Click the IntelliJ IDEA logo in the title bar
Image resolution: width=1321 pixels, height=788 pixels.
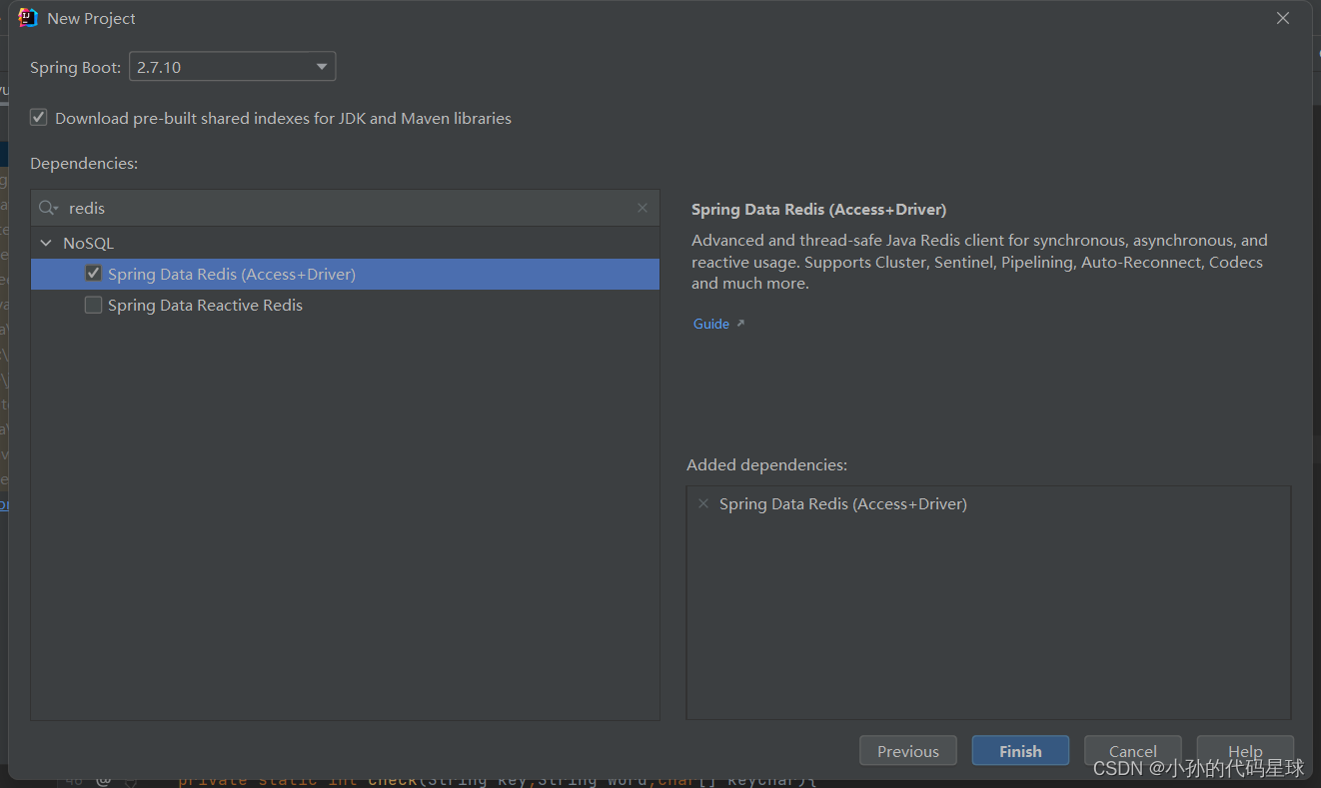tap(27, 17)
